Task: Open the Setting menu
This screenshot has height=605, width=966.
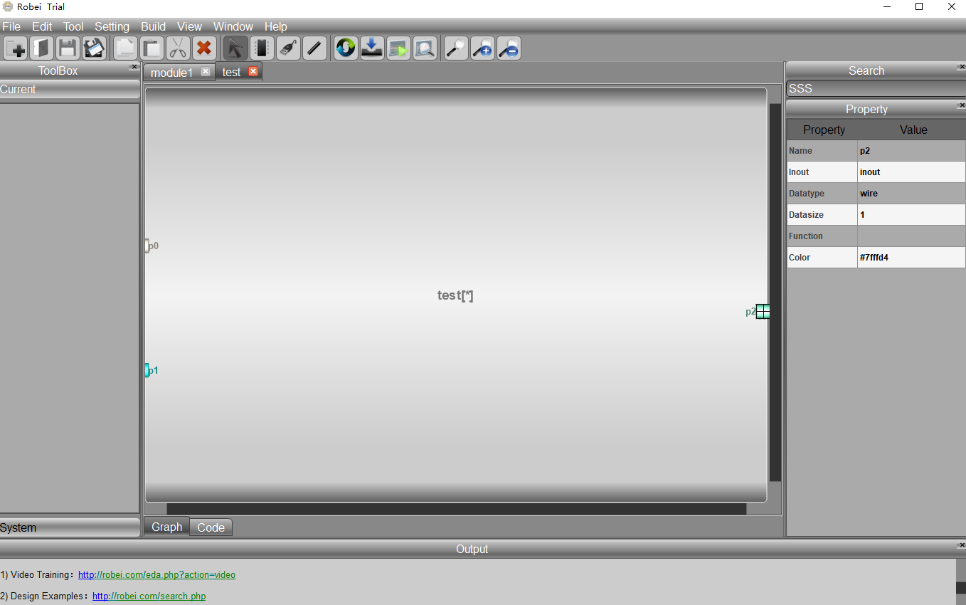Action: tap(112, 26)
